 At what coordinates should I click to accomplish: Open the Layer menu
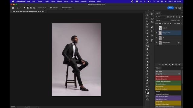[x=46, y=1]
